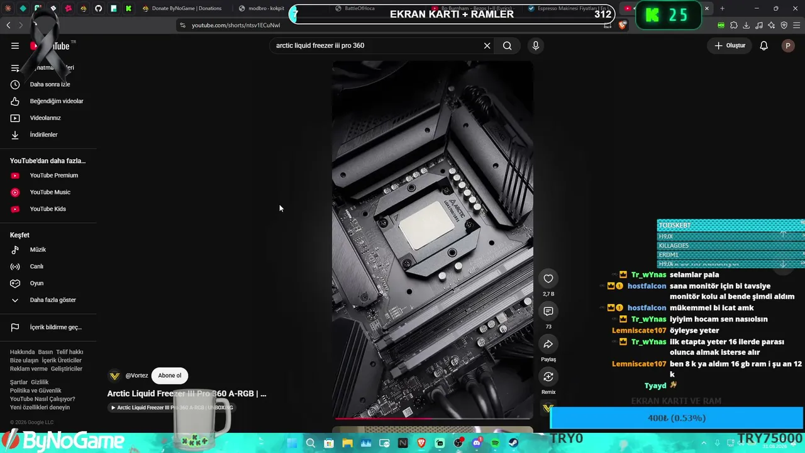This screenshot has width=805, height=453.
Task: Open the browser extensions puzzle icon
Action: (733, 25)
